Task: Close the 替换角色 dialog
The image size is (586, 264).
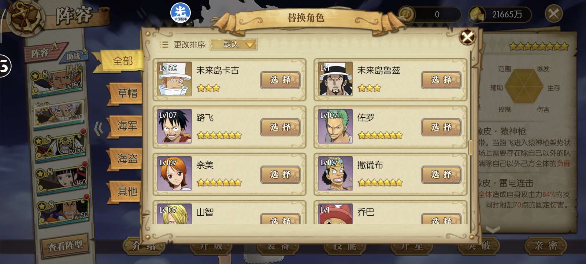Action: [468, 37]
